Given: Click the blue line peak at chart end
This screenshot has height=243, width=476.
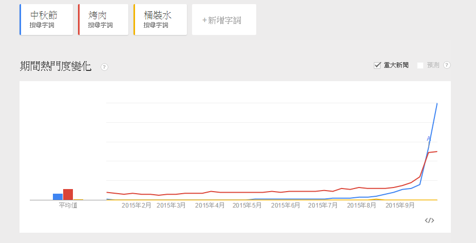Looking at the screenshot, I should [437, 104].
